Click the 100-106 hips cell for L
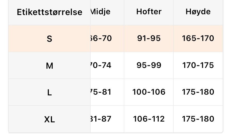 click(149, 92)
